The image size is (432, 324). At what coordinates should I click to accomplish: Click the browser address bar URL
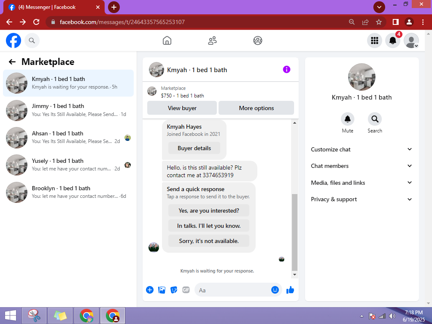[x=122, y=22]
